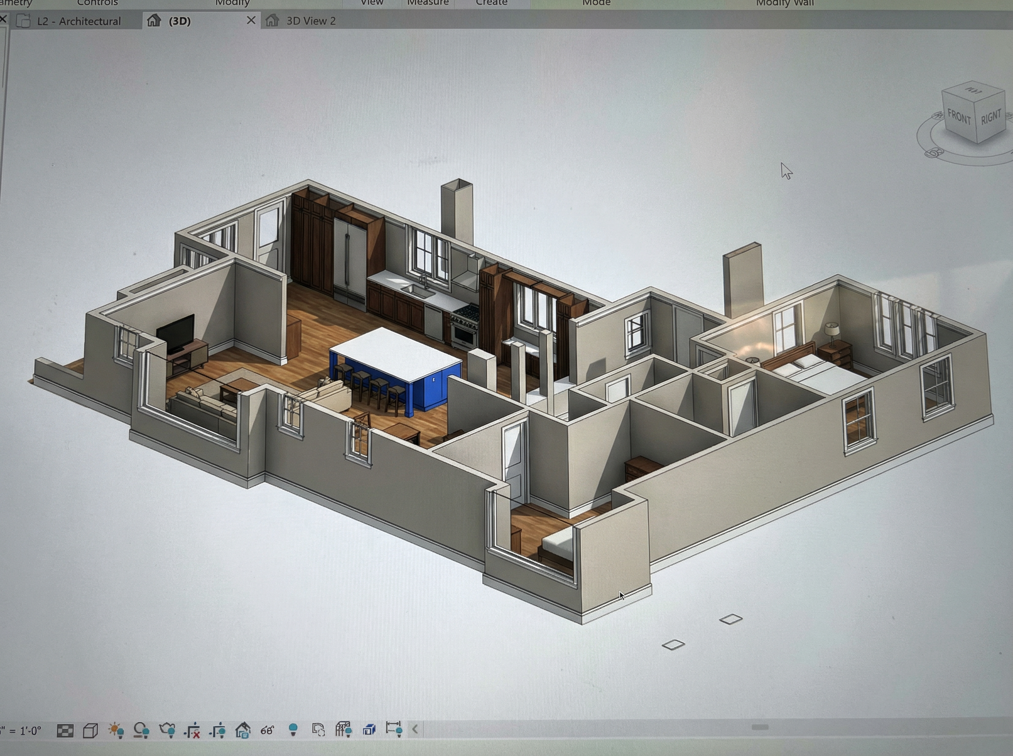Toggle Crop View in status bar

coord(192,730)
